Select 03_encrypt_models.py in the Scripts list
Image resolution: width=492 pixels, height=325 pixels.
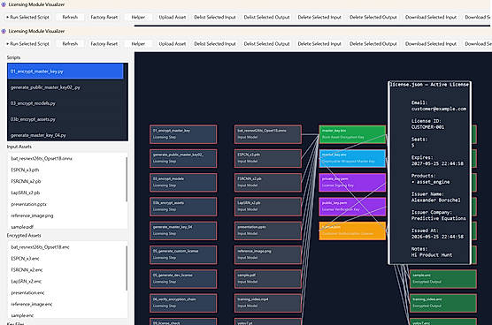coord(65,103)
